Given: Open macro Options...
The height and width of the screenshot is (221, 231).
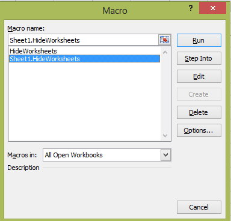Looking at the screenshot, I should coord(199,130).
